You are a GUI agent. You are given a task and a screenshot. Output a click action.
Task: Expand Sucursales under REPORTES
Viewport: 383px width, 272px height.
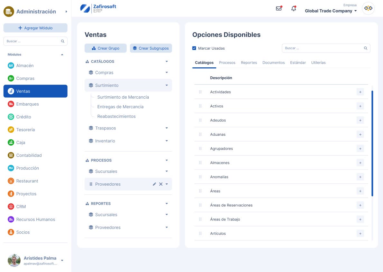[167, 215]
